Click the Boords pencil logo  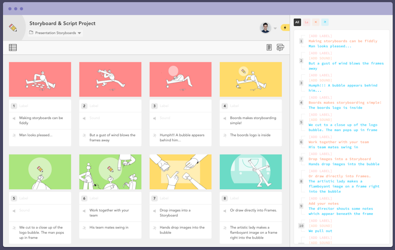(x=13, y=28)
